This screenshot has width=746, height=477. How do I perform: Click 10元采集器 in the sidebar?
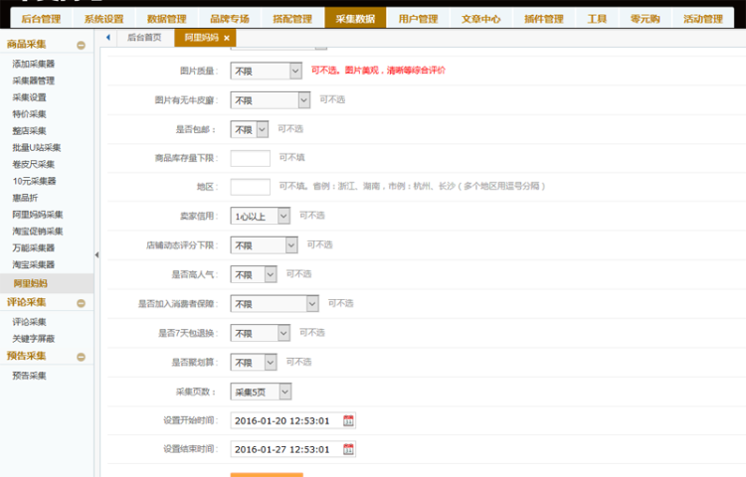point(34,181)
